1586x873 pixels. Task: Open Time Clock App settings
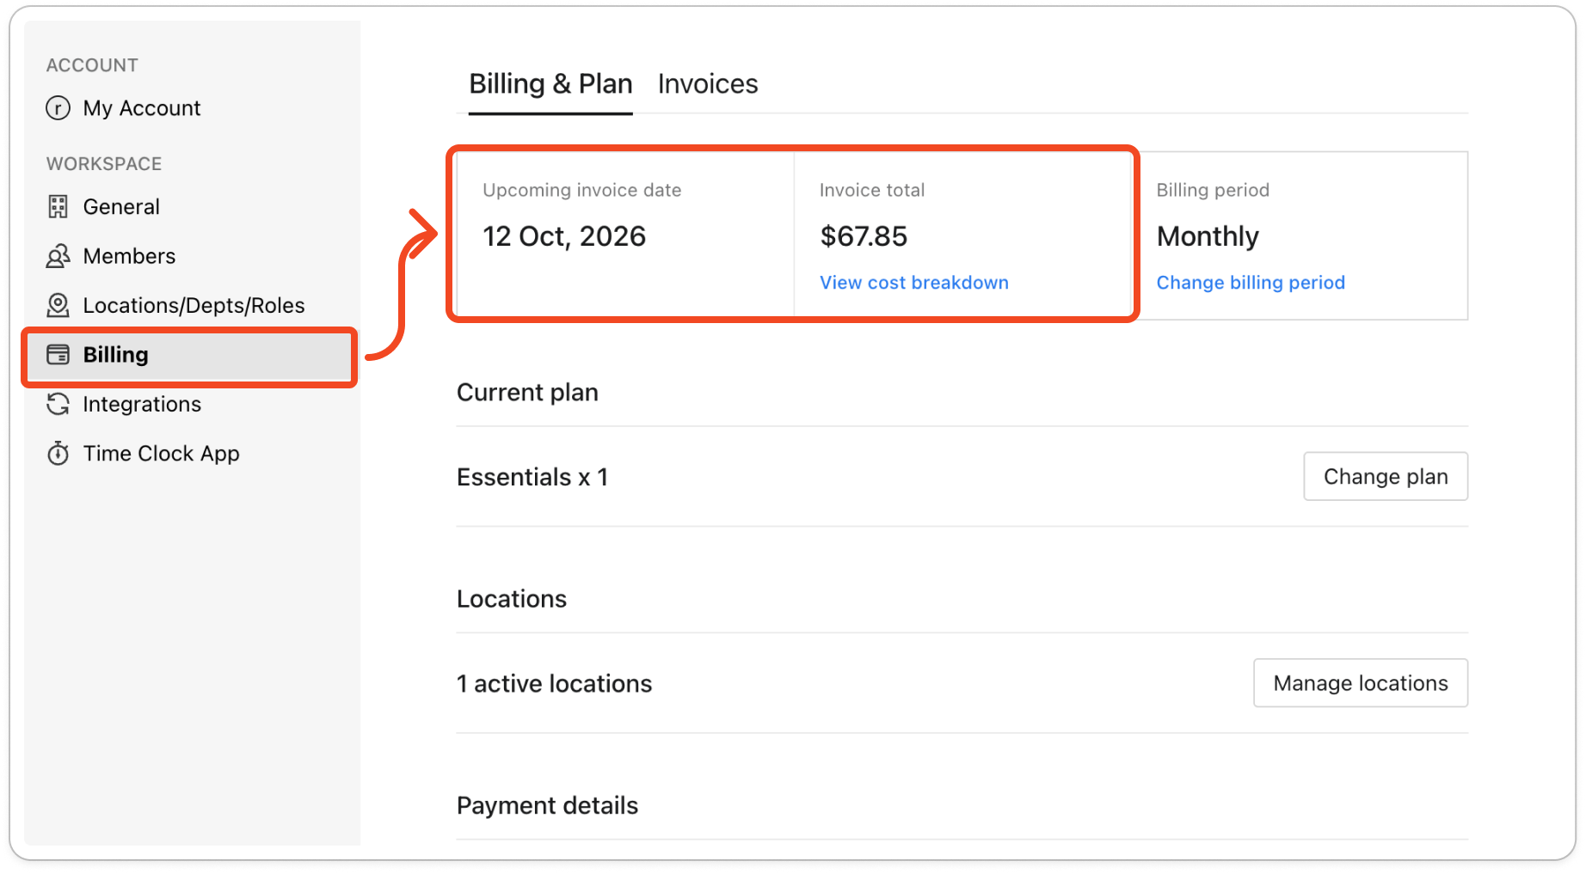click(x=161, y=454)
